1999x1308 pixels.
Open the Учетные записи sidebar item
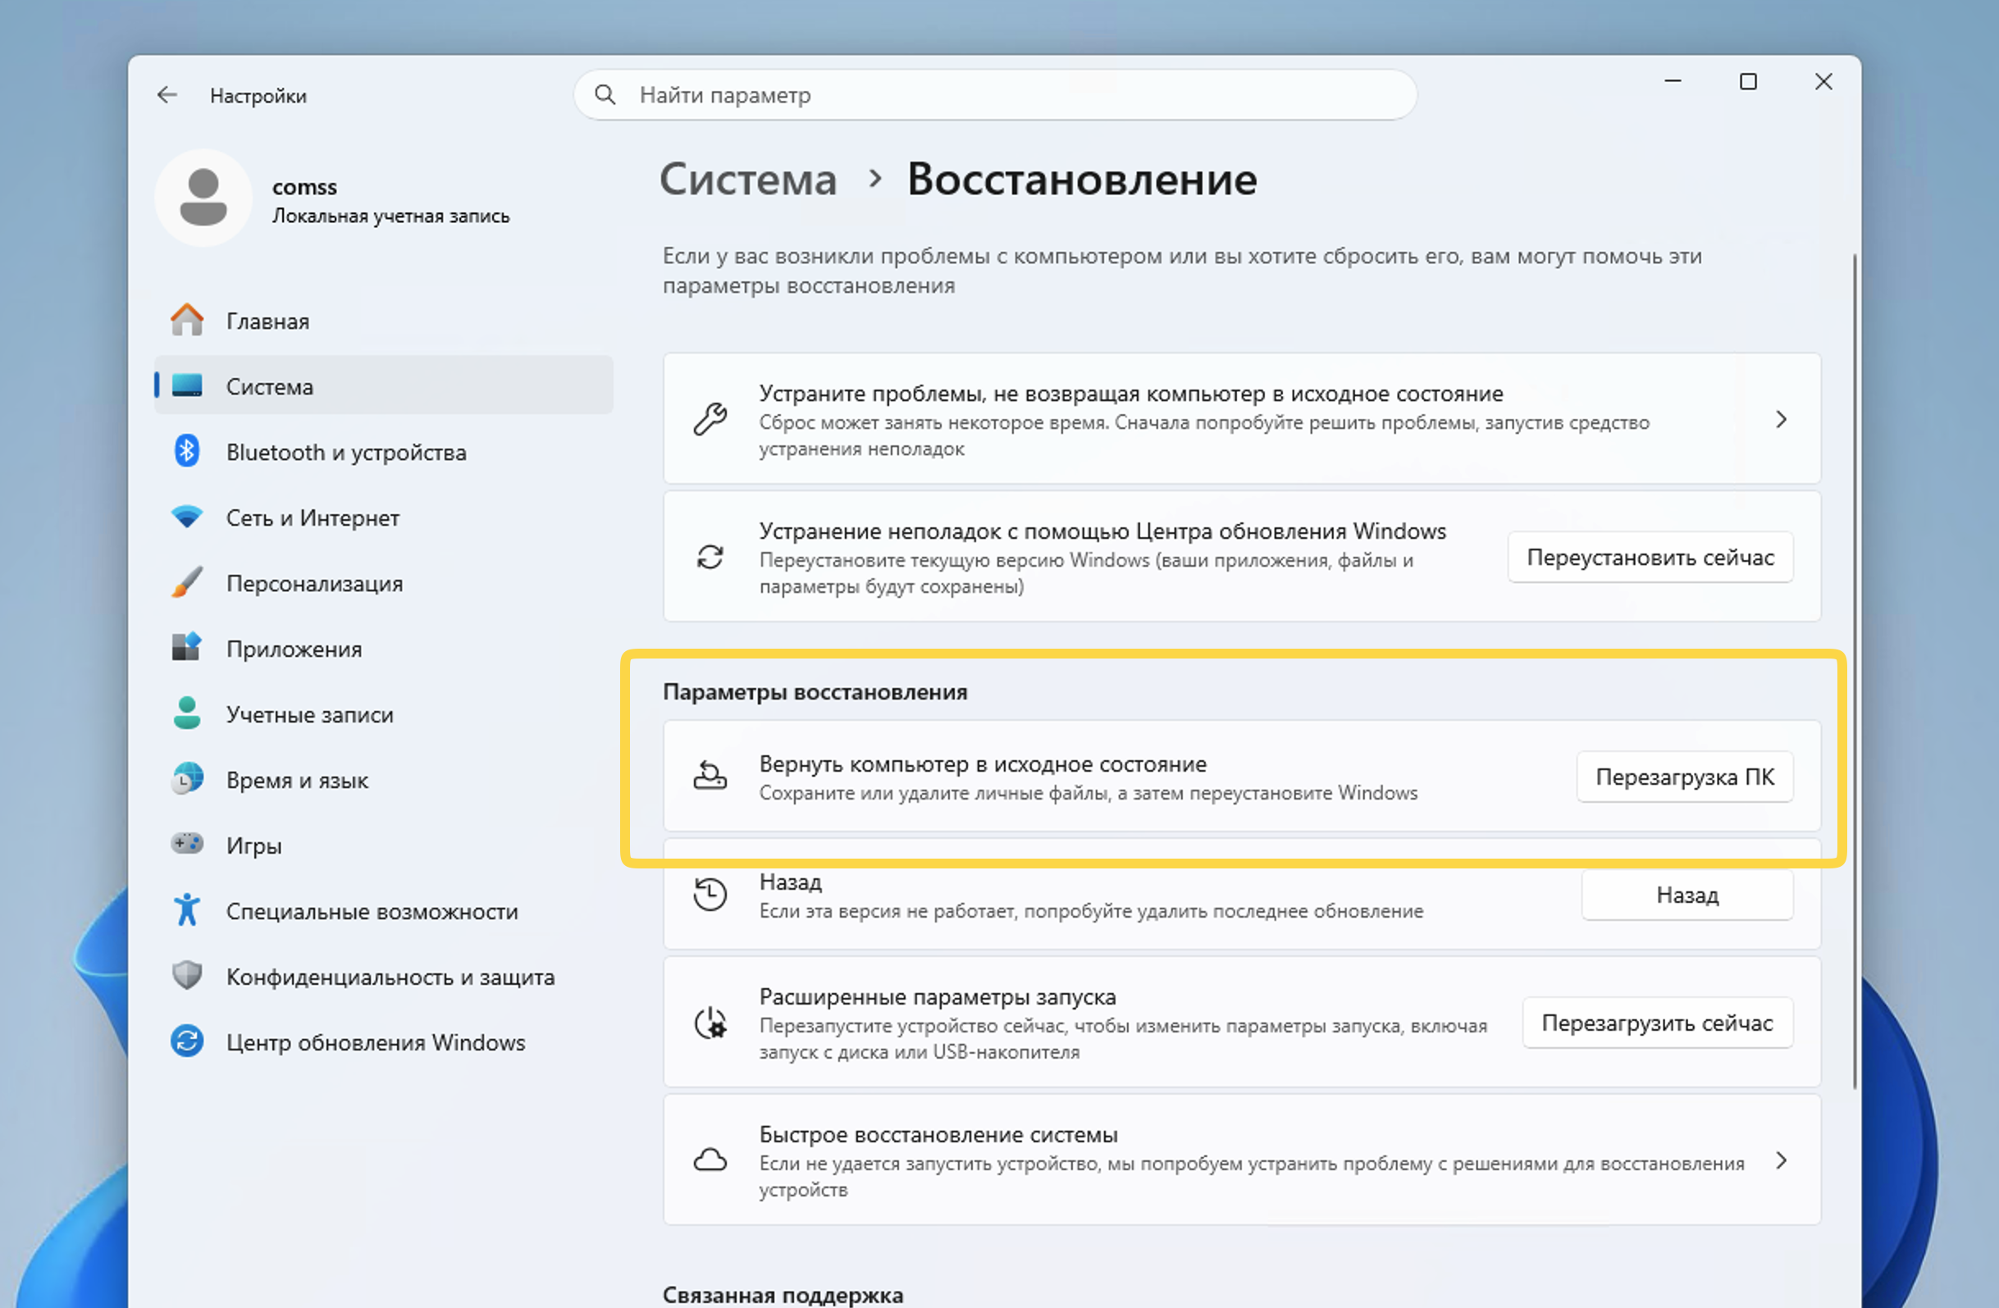(x=309, y=714)
